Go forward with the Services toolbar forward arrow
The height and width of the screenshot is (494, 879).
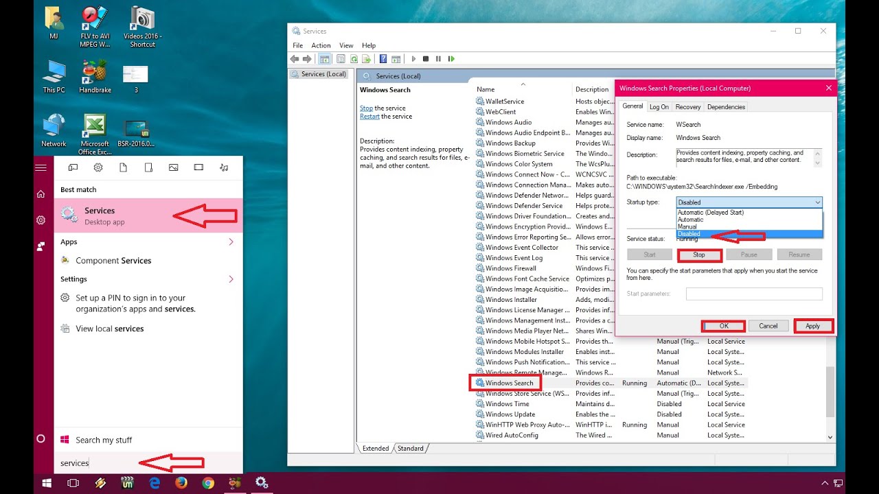(307, 59)
